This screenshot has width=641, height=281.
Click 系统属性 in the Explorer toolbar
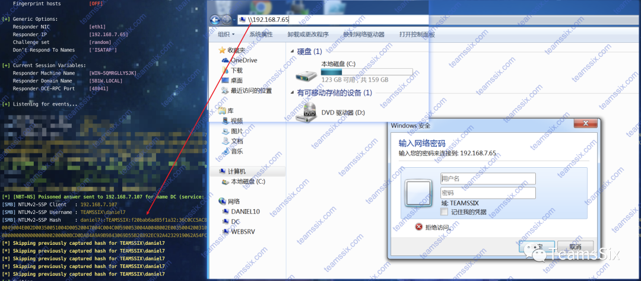click(x=261, y=35)
